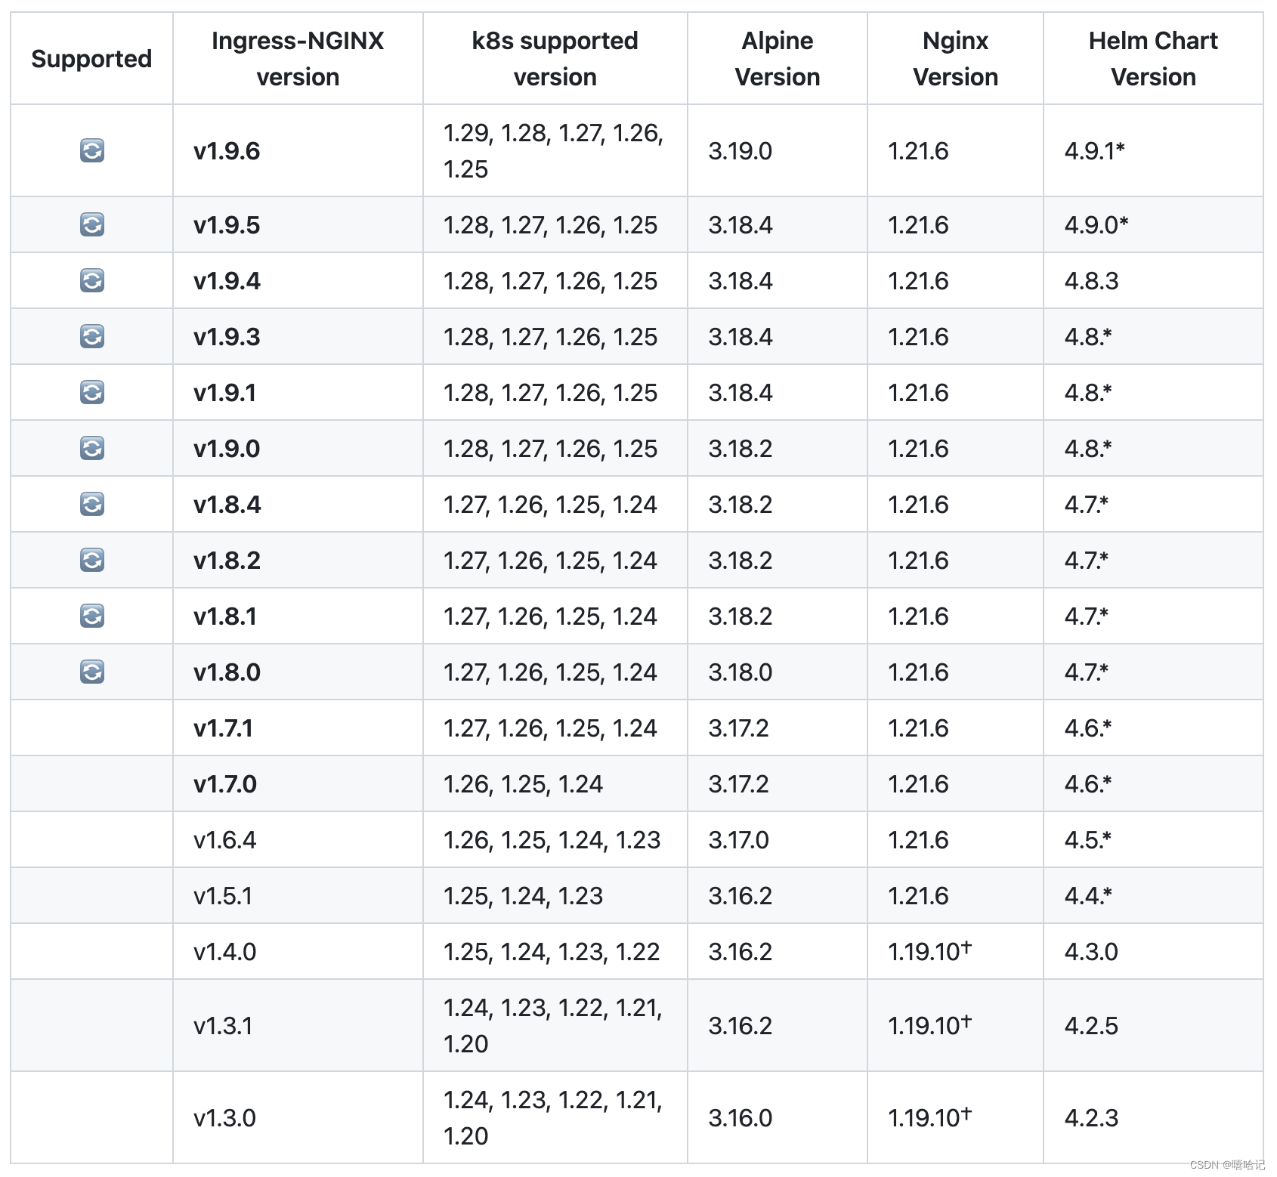Screen dimensions: 1277x1177
Task: Click the supported icon in the v1.9.1 row
Action: [92, 392]
